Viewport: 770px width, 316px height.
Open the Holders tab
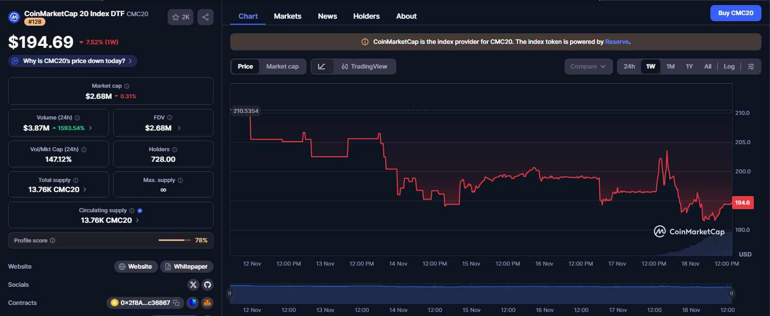click(x=367, y=16)
